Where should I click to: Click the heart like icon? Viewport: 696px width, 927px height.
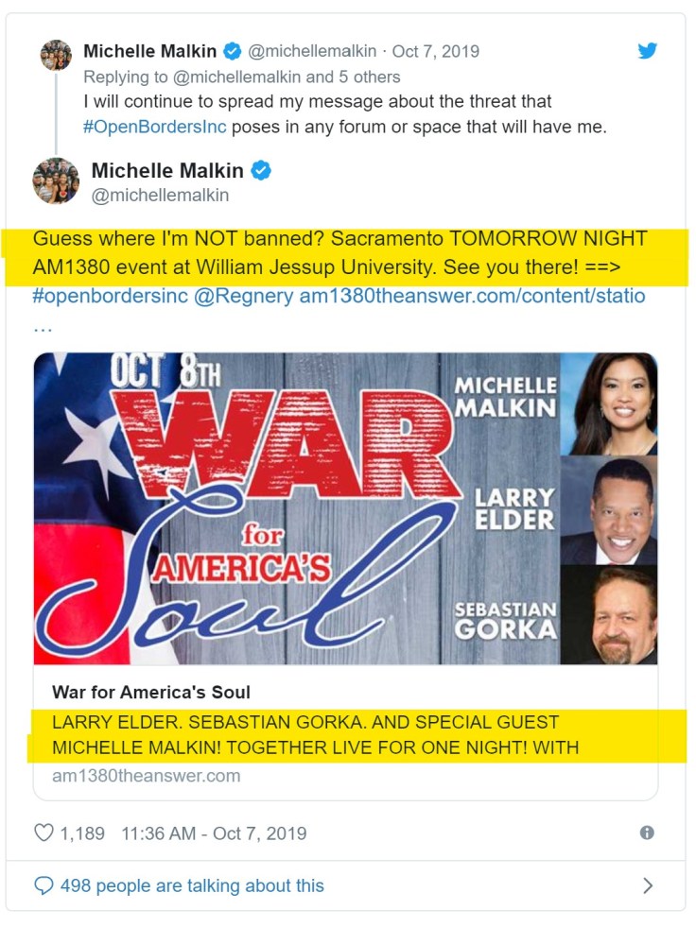43,833
